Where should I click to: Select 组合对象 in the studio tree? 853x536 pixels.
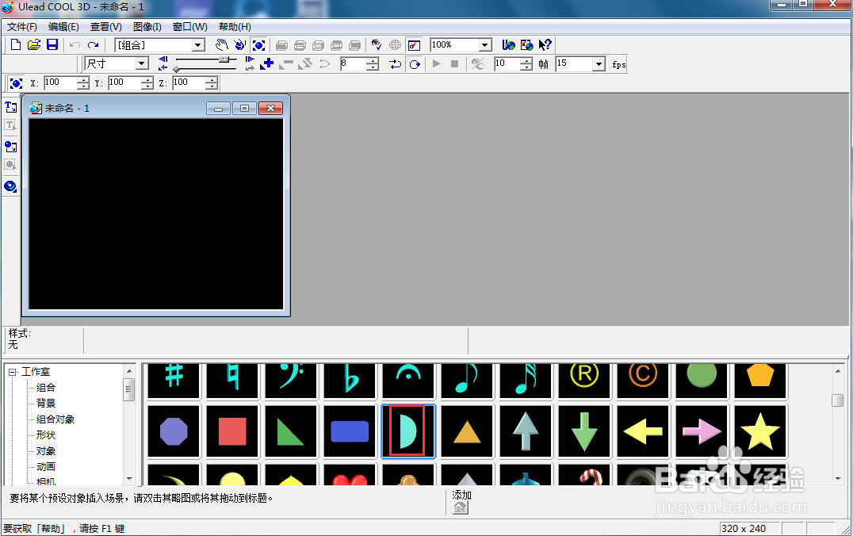point(55,419)
